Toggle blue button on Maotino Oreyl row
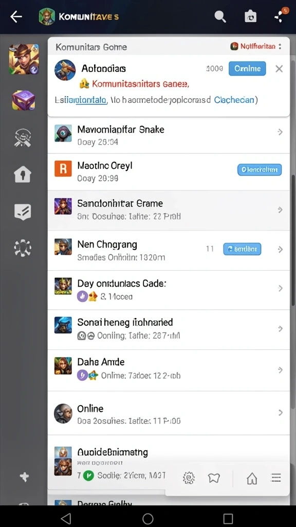Viewport: 296px width, 527px height. 260,170
